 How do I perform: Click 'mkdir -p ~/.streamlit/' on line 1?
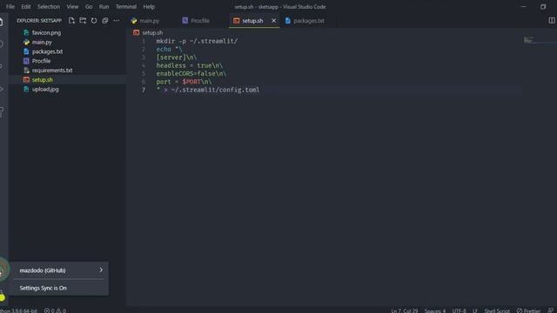[x=197, y=41]
